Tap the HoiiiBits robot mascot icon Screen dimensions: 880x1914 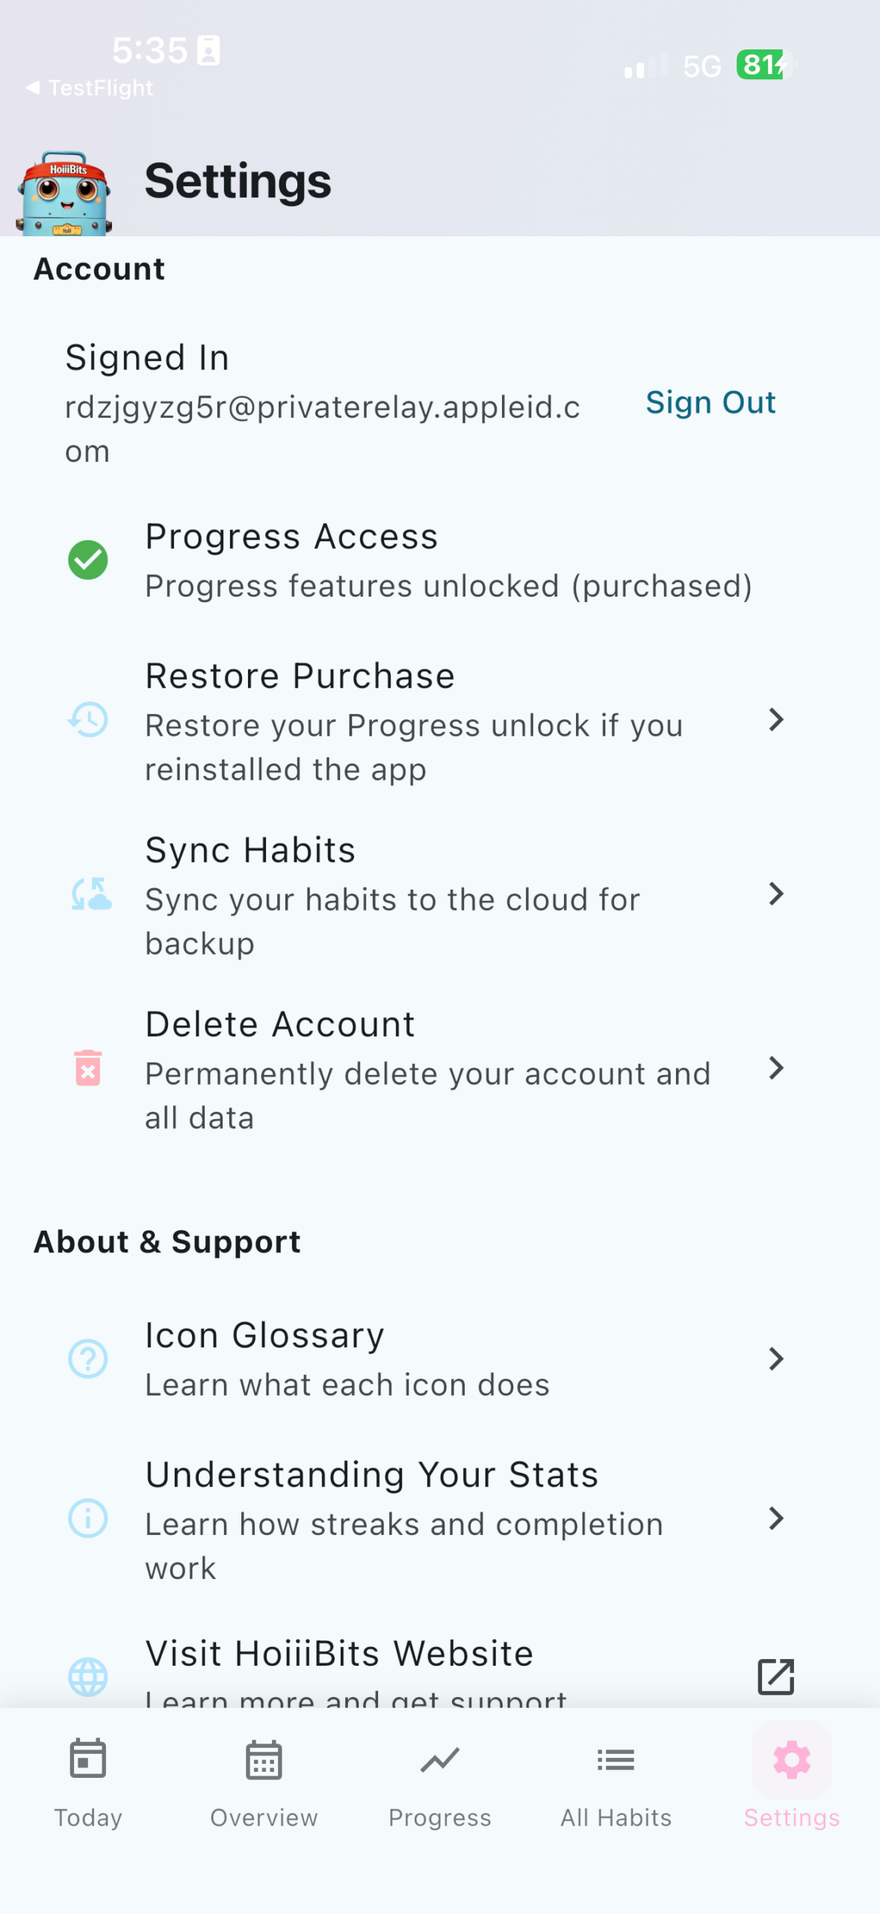tap(64, 193)
